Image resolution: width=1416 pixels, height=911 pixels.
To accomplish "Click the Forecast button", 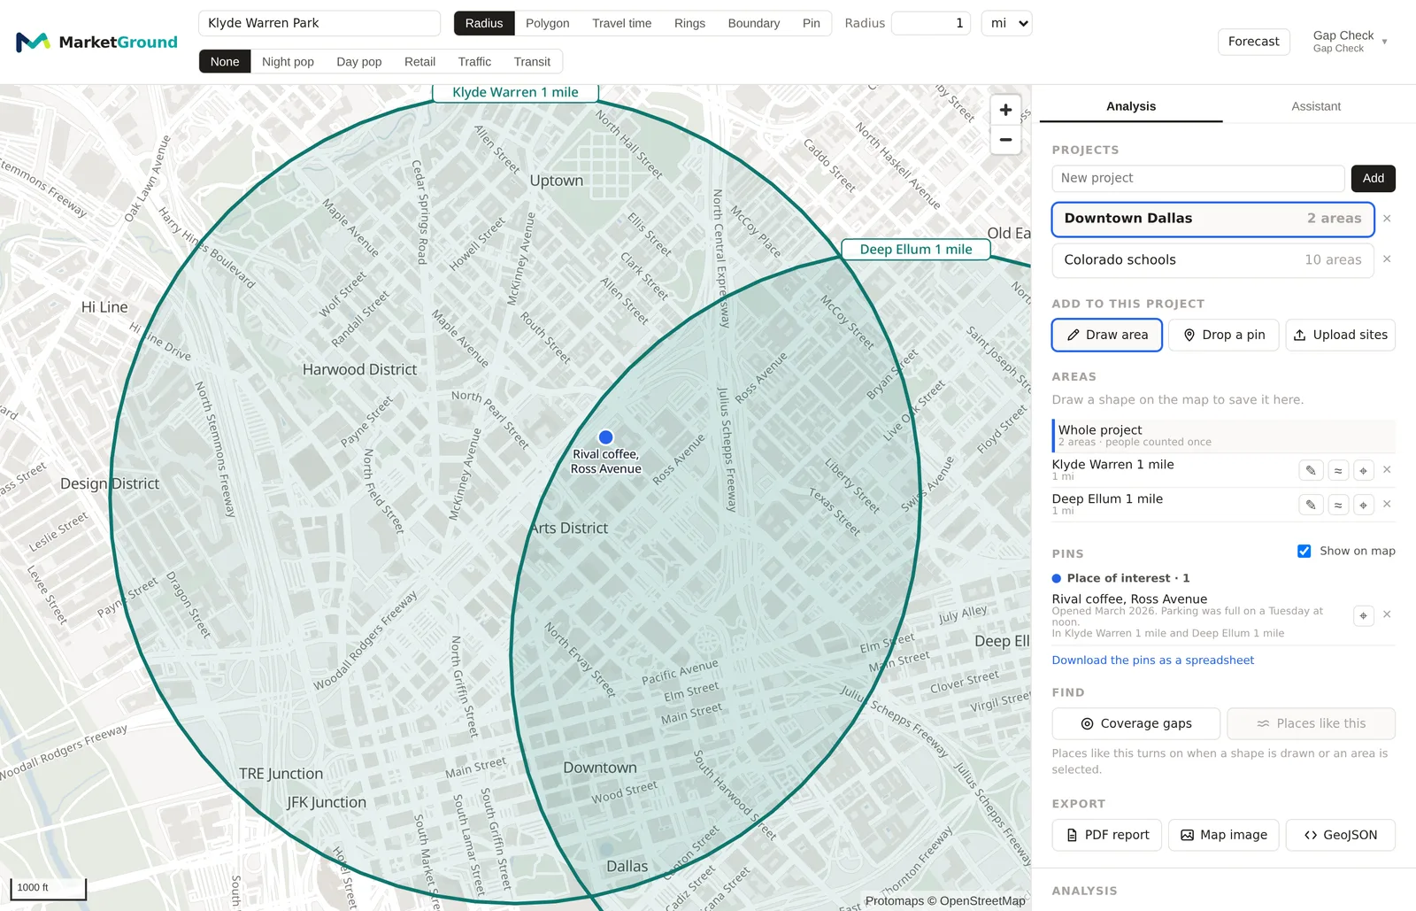I will [x=1253, y=42].
